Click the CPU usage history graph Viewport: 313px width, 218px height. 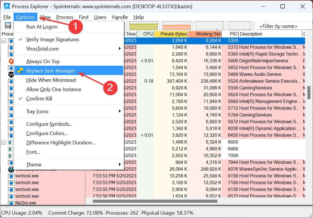[x=144, y=26]
